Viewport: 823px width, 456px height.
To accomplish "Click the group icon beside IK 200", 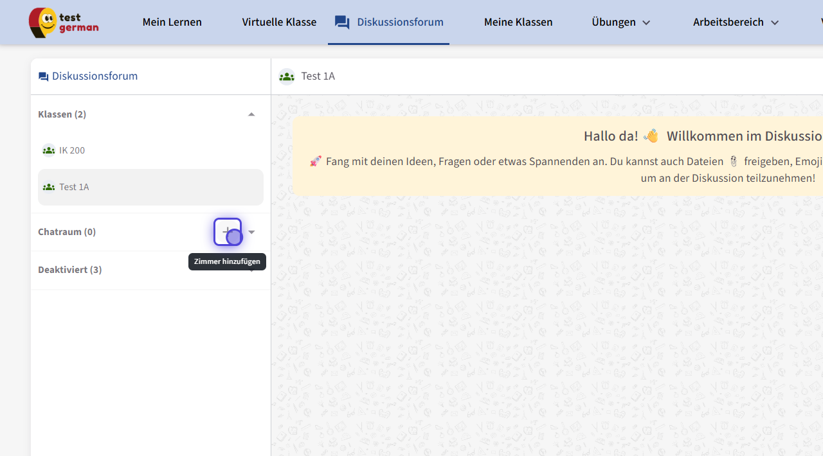I will (48, 150).
